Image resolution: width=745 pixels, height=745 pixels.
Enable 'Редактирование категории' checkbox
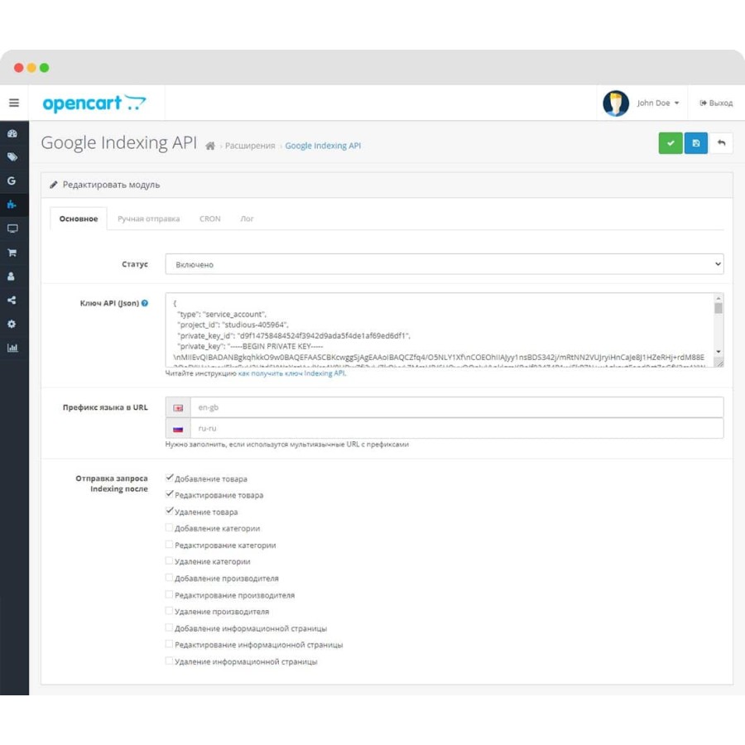pyautogui.click(x=169, y=544)
